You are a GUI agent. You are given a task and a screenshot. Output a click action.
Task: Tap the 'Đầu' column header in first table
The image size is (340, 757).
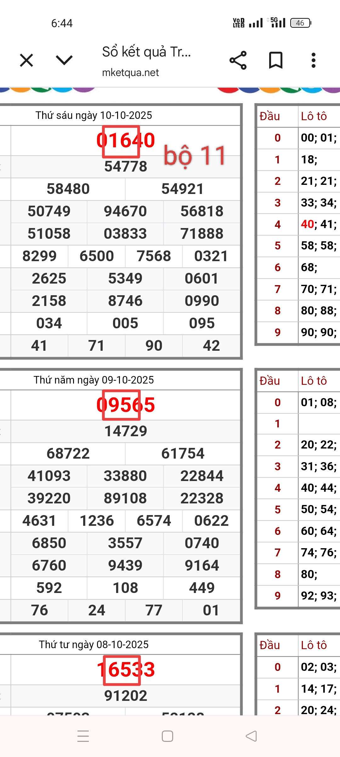[x=269, y=116]
